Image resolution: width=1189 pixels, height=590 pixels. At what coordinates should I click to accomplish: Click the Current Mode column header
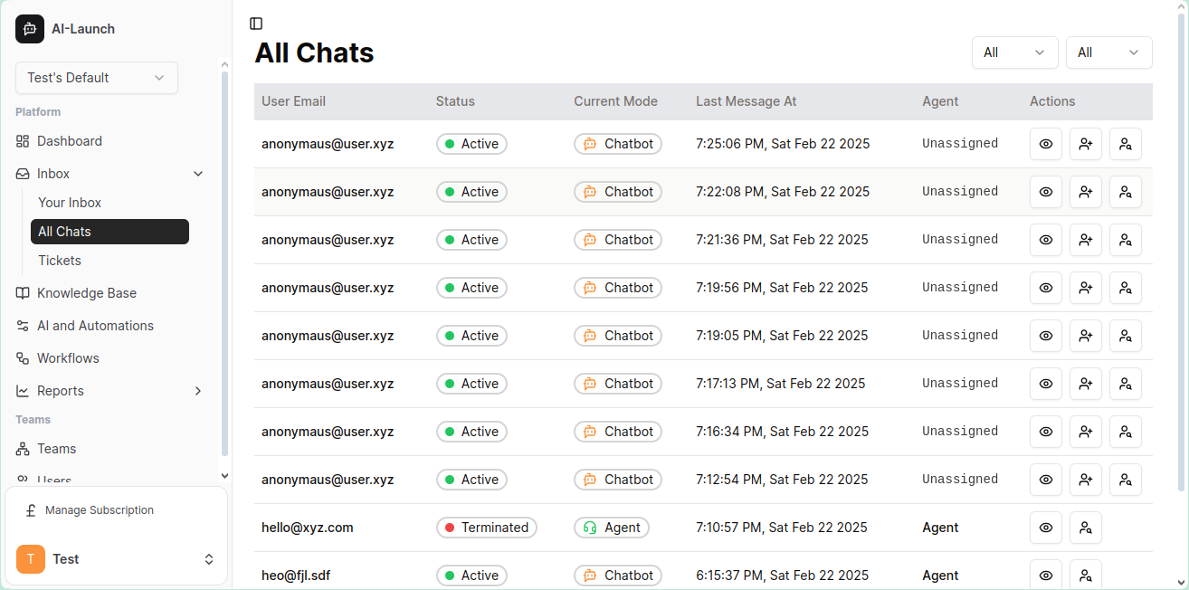pyautogui.click(x=615, y=101)
